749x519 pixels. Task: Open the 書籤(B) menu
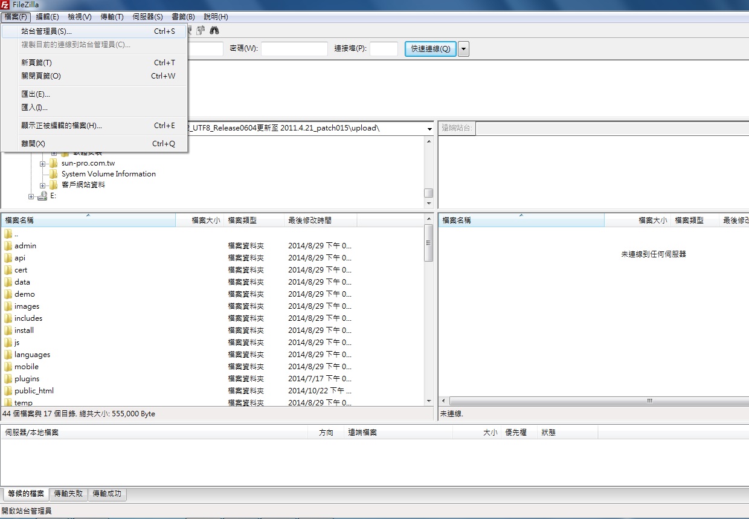pos(183,17)
